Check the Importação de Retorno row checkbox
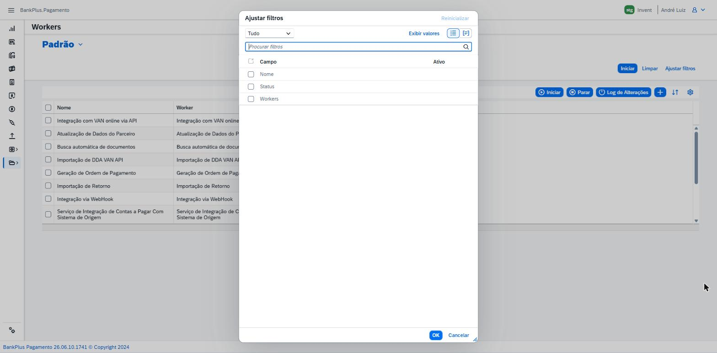Viewport: 717px width, 353px height. tap(48, 186)
